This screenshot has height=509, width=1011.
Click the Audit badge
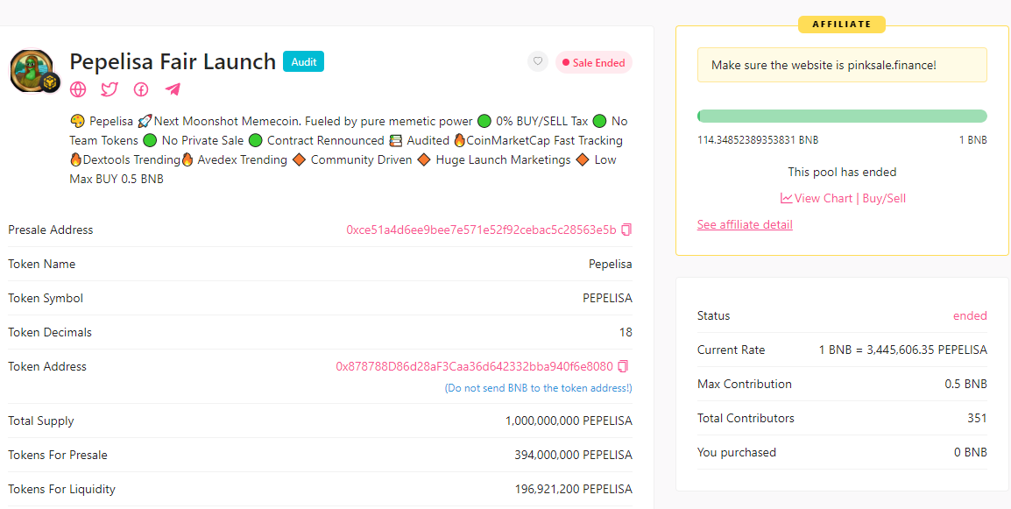click(304, 62)
